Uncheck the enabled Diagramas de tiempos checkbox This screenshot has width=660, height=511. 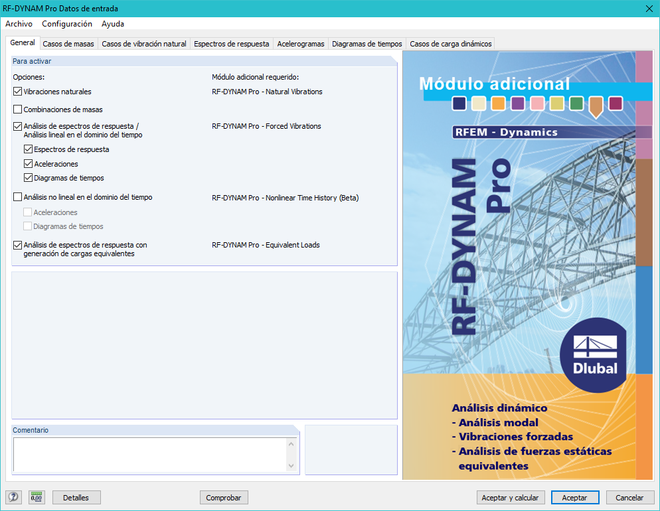coord(28,177)
